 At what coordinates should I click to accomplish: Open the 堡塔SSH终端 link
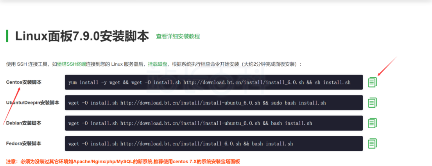pos(72,64)
